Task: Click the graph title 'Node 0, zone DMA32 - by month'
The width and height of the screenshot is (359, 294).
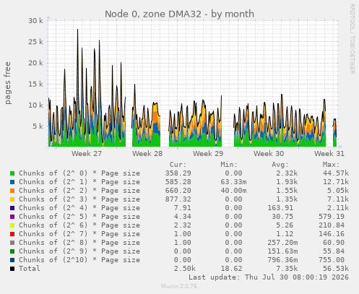Action: point(179,14)
